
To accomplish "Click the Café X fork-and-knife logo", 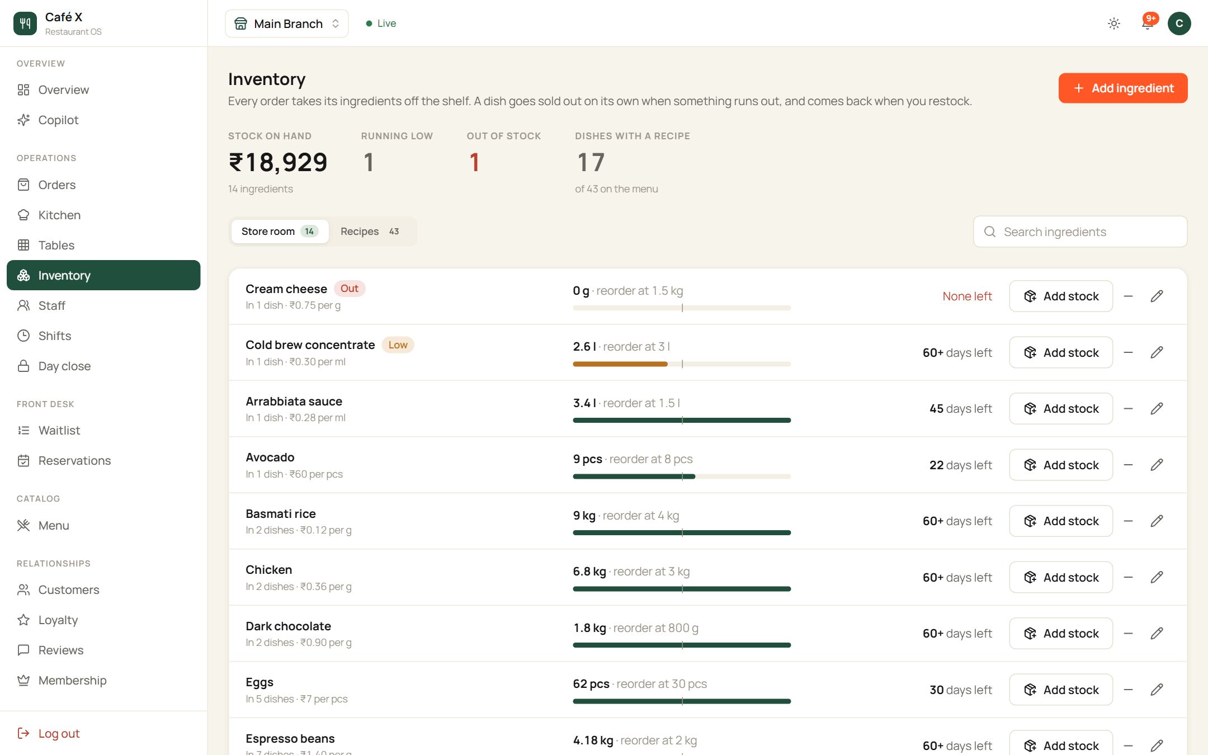I will tap(25, 23).
